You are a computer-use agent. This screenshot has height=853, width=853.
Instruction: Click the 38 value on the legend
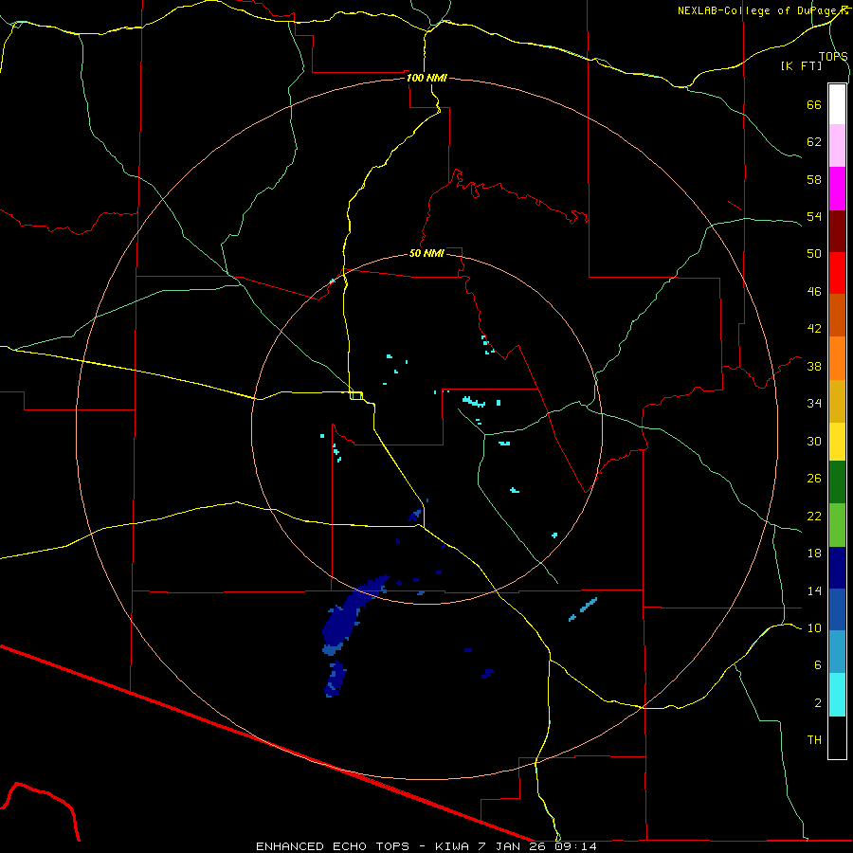pyautogui.click(x=814, y=366)
